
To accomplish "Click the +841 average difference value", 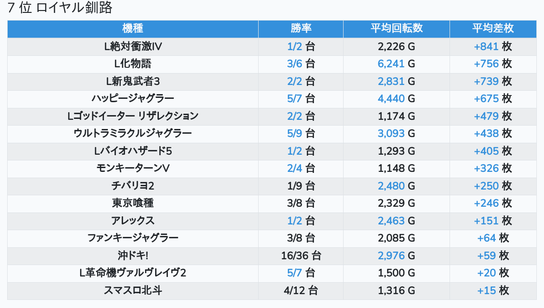I will point(486,46).
